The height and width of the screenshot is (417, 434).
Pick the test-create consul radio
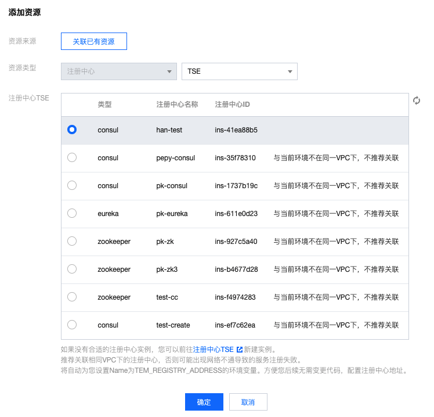[72, 325]
